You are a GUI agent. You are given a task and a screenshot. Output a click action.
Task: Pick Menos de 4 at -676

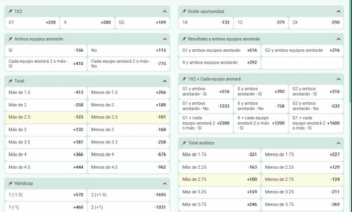click(128, 154)
